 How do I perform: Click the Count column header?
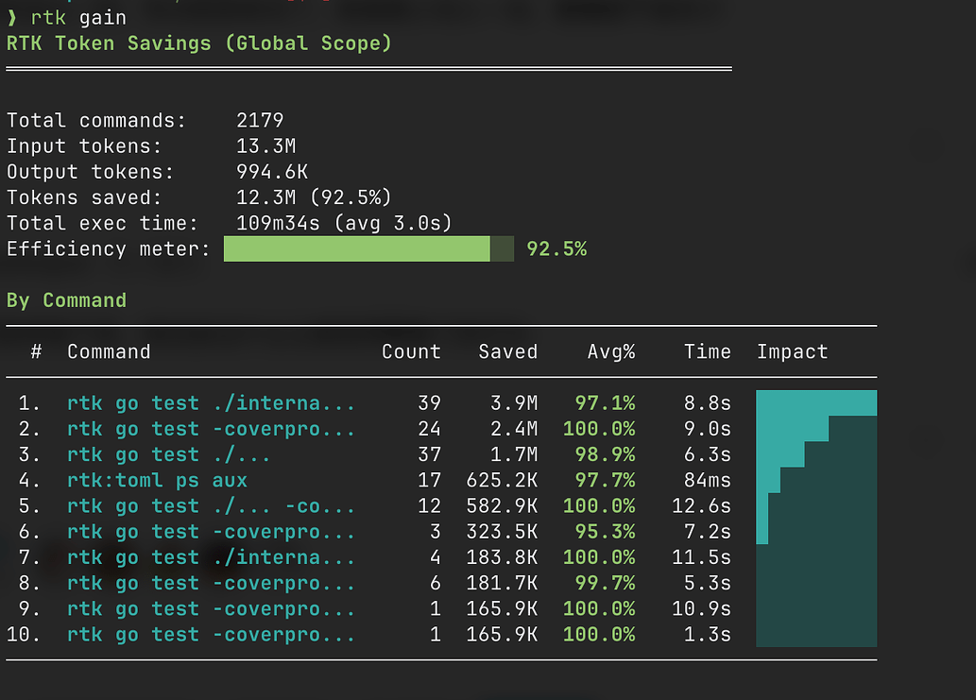tap(411, 351)
